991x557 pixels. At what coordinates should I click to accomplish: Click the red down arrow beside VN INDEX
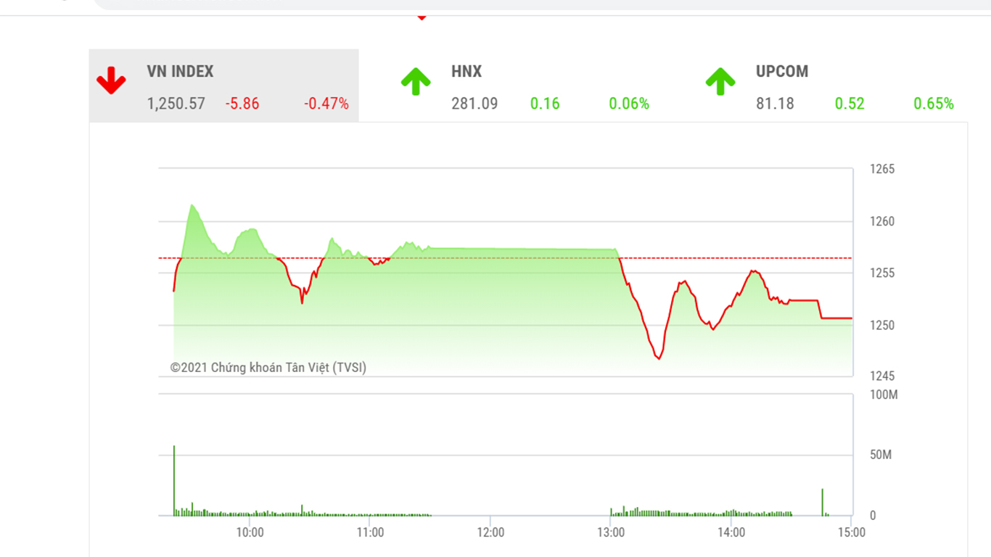(x=111, y=81)
